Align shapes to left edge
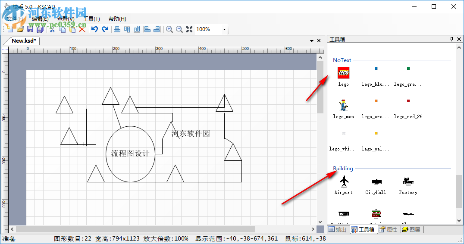This screenshot has width=464, height=244. (147, 29)
